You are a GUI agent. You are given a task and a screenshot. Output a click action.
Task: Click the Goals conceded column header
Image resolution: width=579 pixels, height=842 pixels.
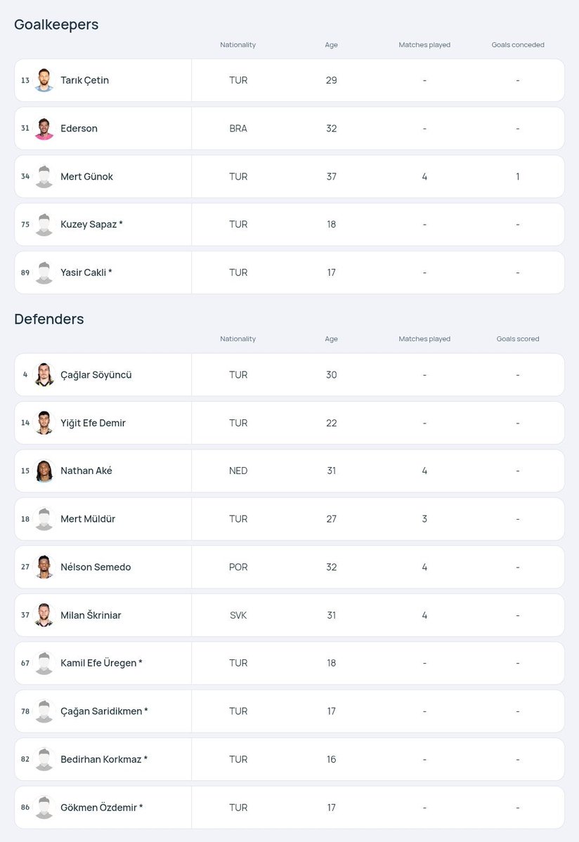518,44
